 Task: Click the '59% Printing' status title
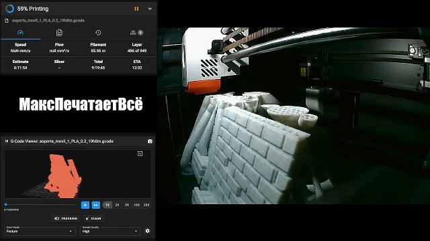tap(33, 9)
